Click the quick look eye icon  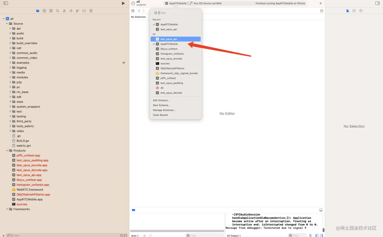(x=145, y=235)
